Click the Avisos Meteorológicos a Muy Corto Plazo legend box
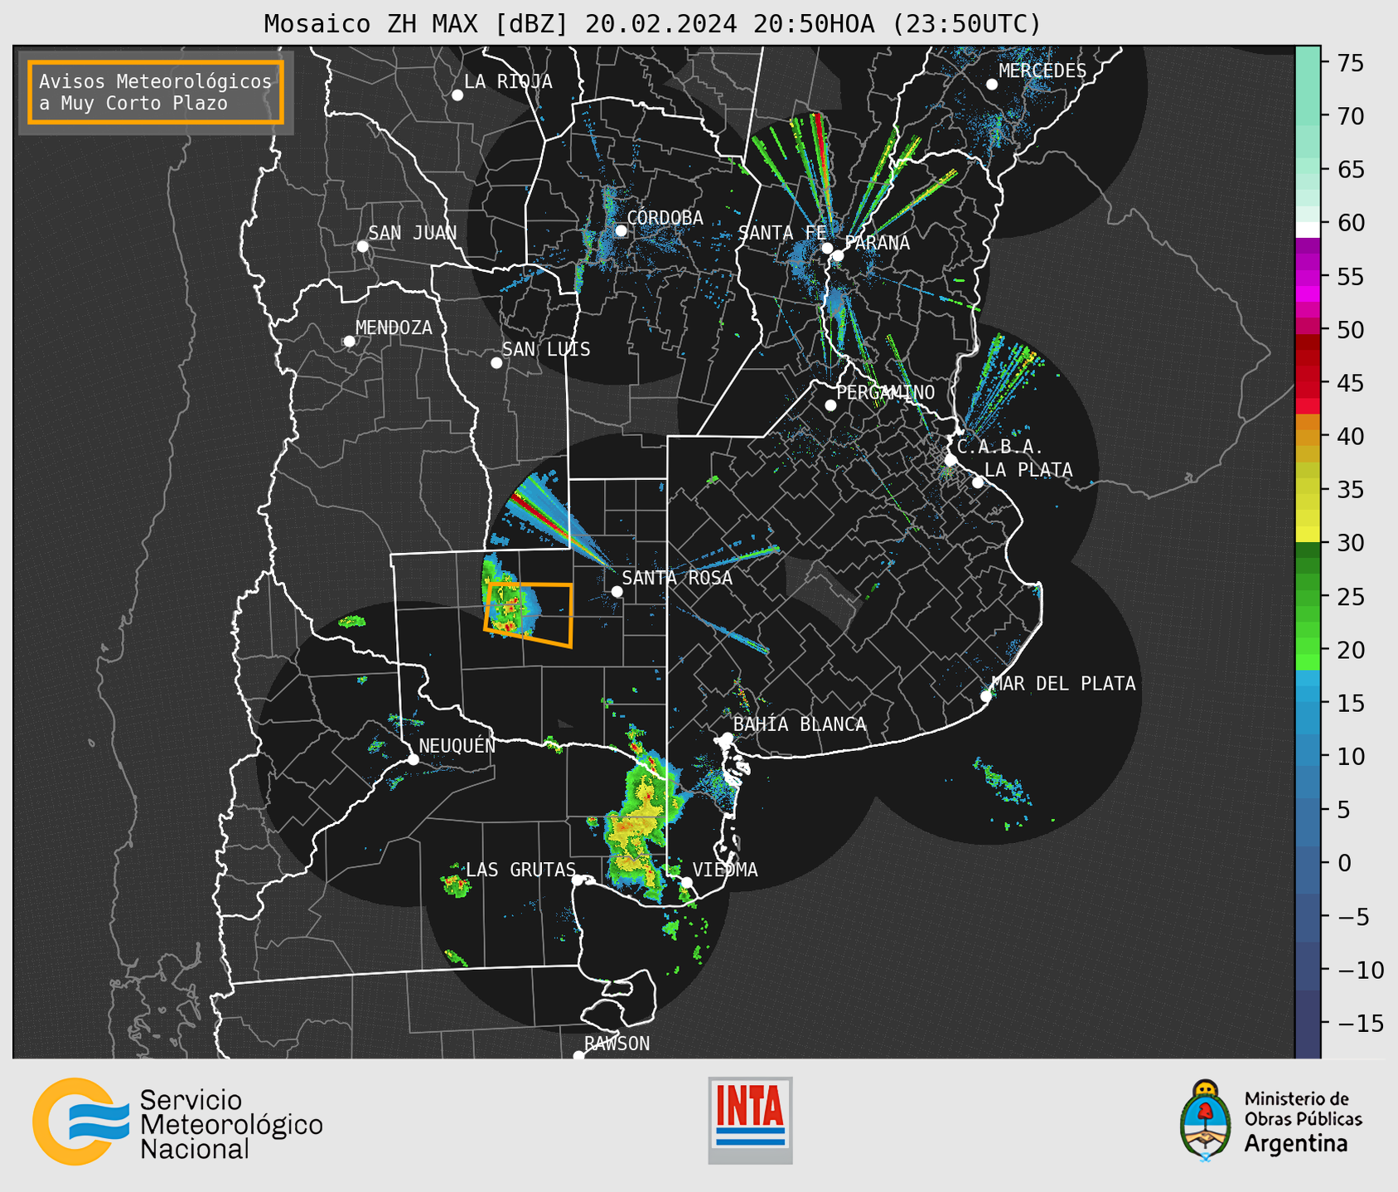Image resolution: width=1398 pixels, height=1192 pixels. coord(156,92)
